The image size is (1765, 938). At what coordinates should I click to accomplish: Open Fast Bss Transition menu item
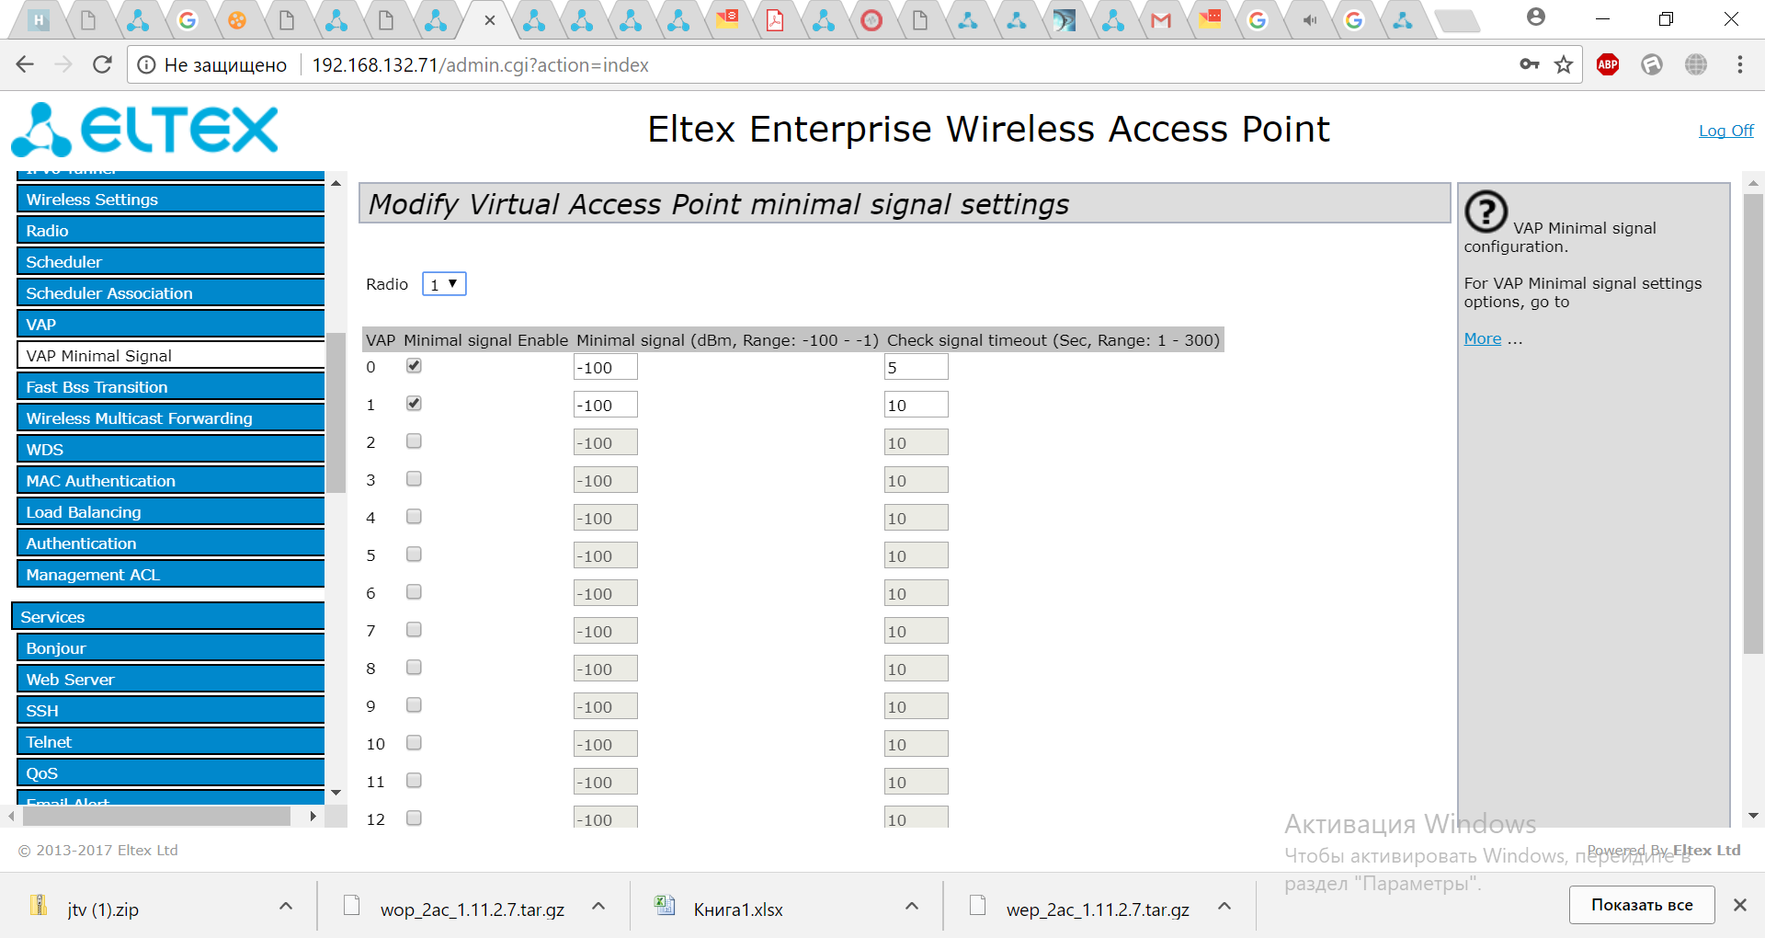pos(171,387)
